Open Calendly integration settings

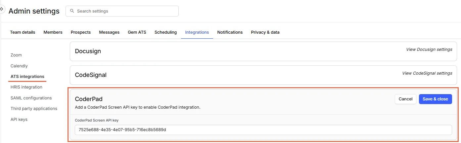coord(19,66)
